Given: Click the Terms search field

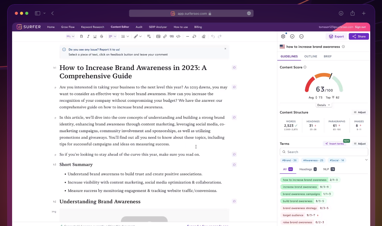Looking at the screenshot, I should [x=324, y=152].
